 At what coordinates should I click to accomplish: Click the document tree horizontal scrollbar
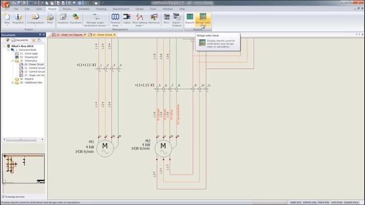click(x=21, y=140)
